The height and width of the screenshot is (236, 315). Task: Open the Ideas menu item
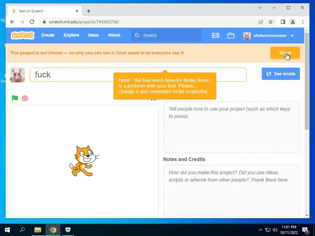click(x=94, y=35)
